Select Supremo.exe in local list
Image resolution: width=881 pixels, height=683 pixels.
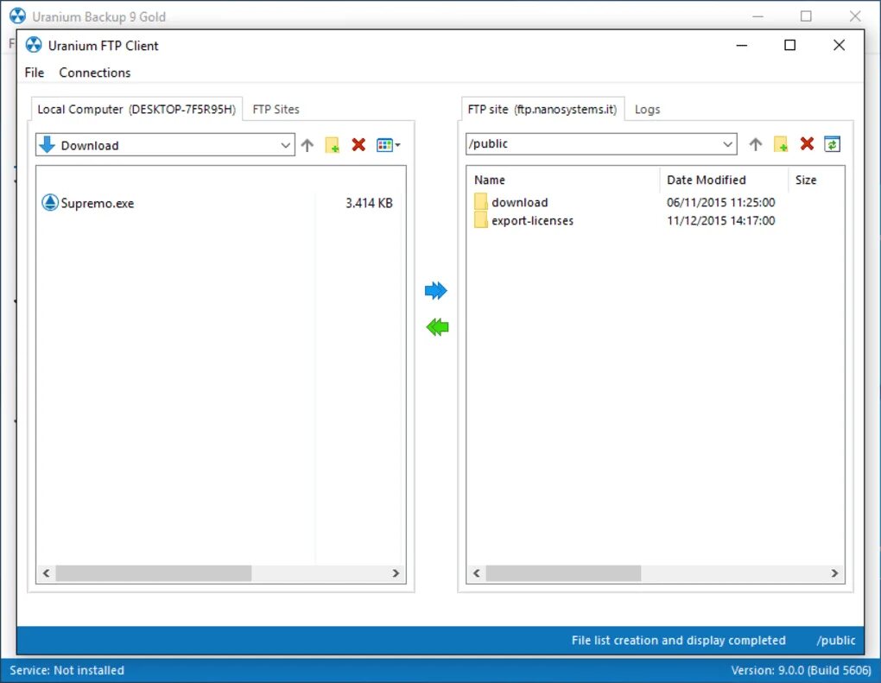[x=98, y=203]
